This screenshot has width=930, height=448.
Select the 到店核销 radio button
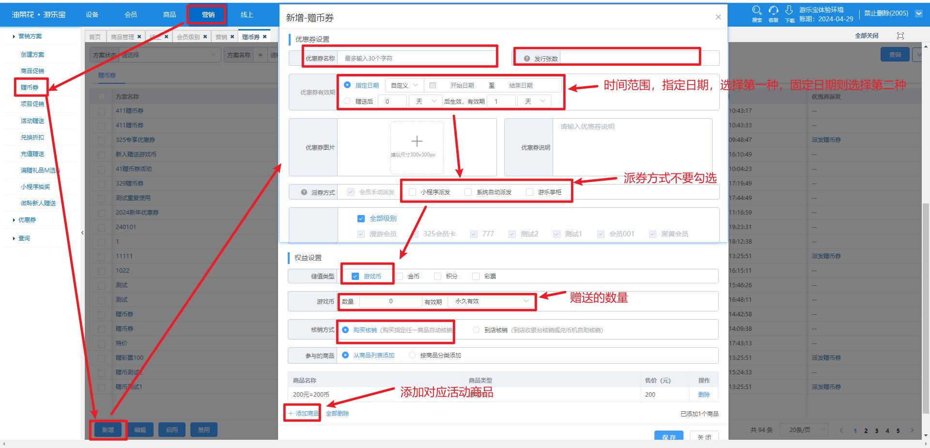tap(476, 330)
